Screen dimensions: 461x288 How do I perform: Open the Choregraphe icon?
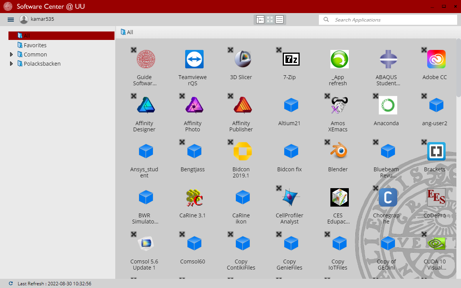[388, 197]
